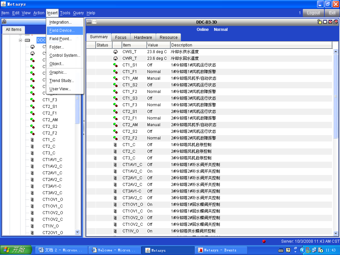Select CT3AV1-C in the navigation tree
The image size is (340, 255).
pos(52,186)
